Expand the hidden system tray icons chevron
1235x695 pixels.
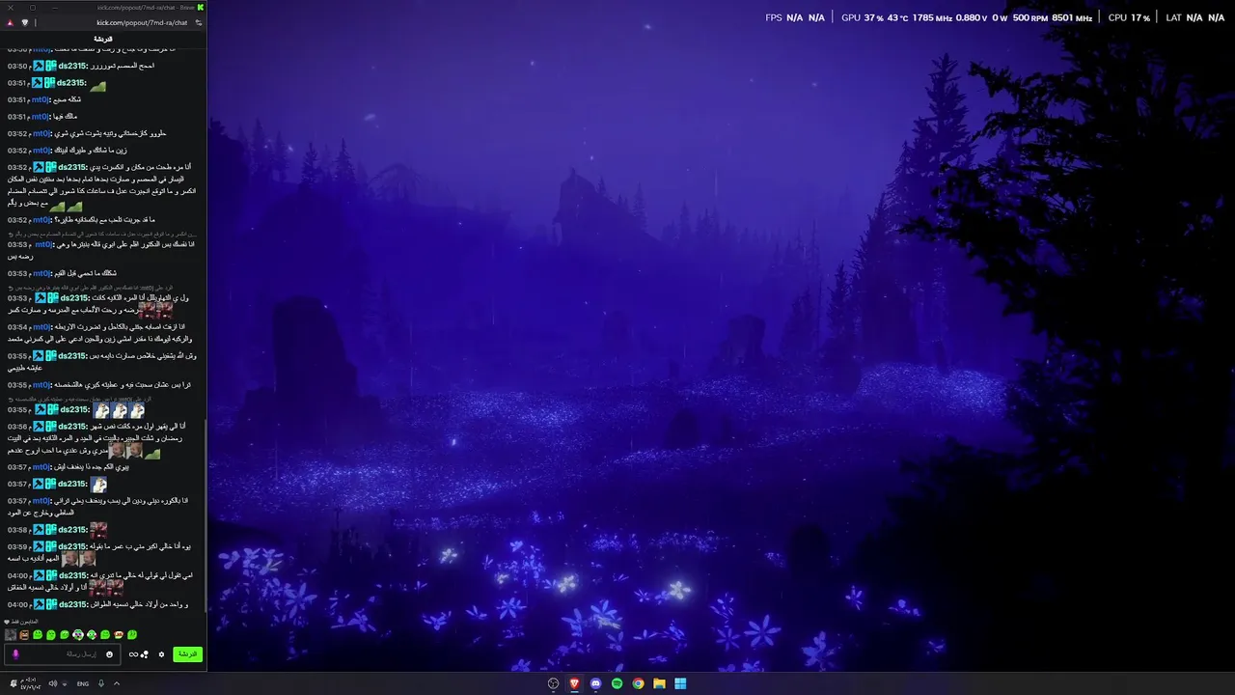[x=117, y=683]
